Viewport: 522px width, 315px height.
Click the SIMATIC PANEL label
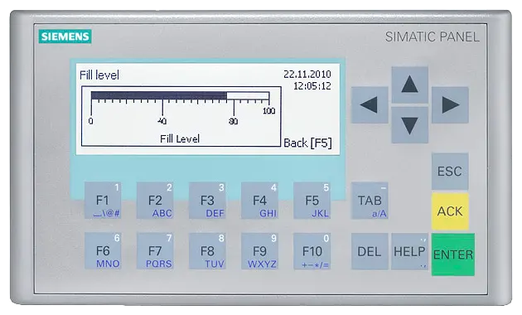433,37
